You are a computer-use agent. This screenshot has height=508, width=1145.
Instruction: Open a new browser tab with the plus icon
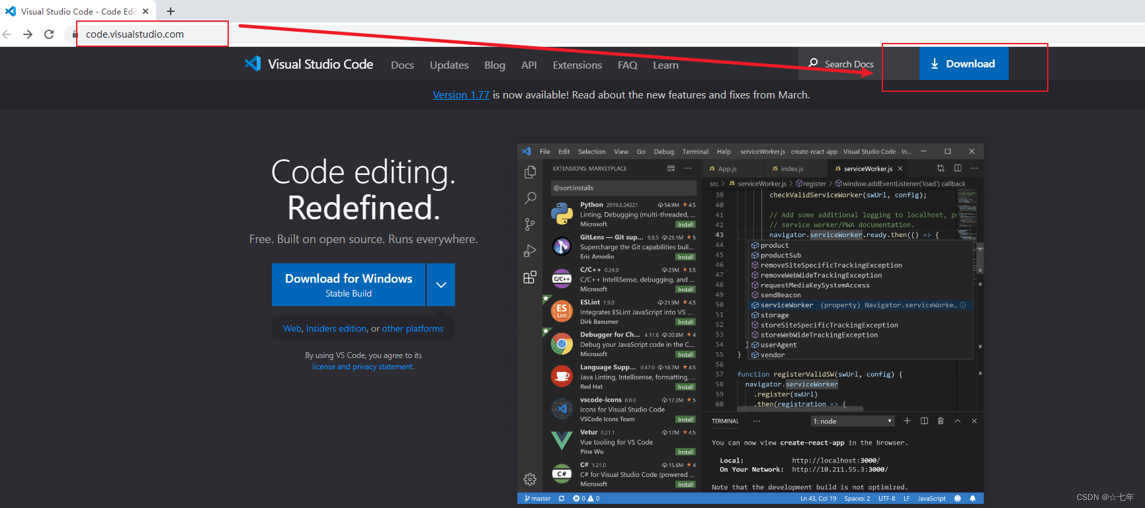(x=171, y=11)
